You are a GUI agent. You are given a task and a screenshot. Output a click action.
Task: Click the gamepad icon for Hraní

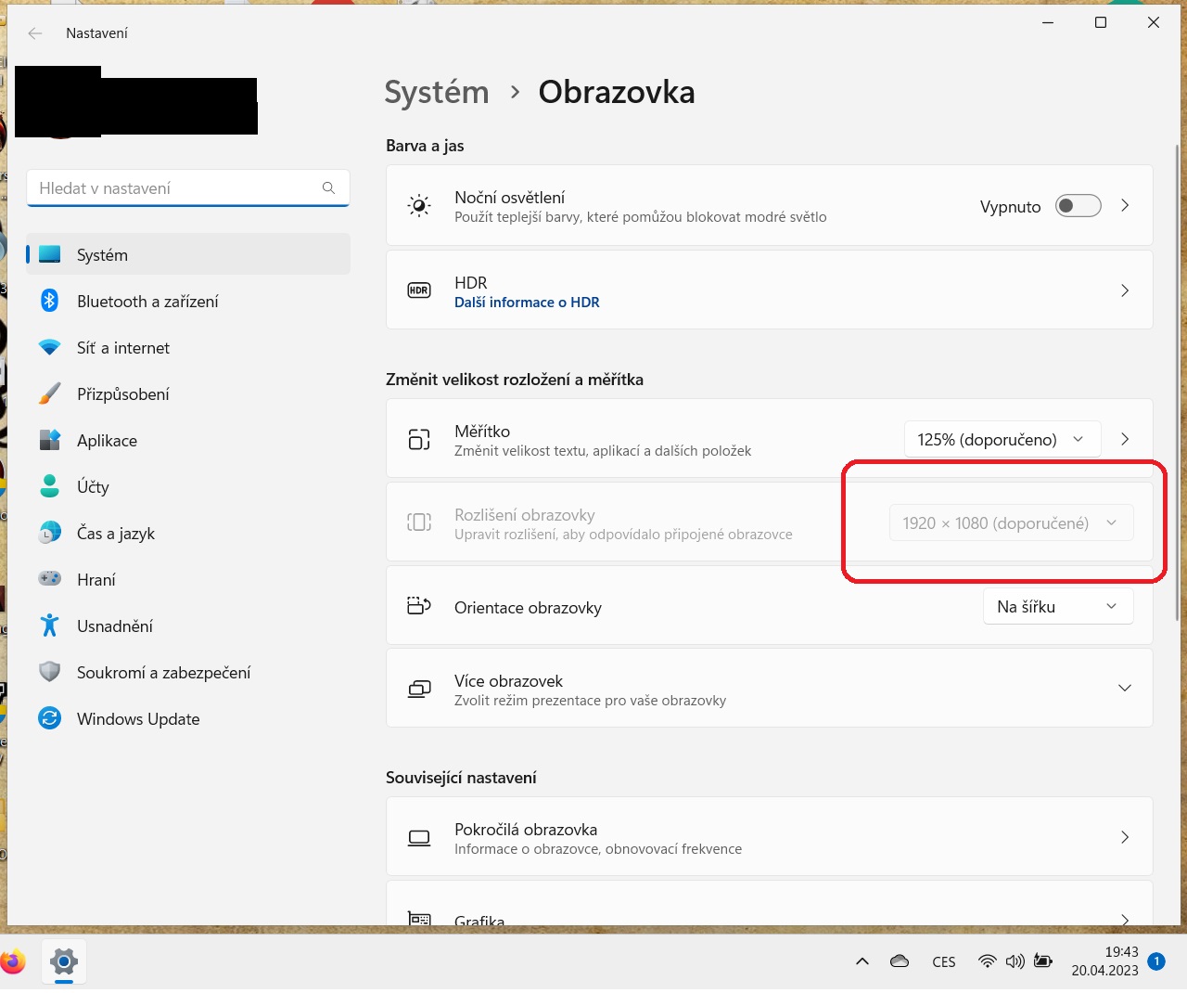coord(50,579)
